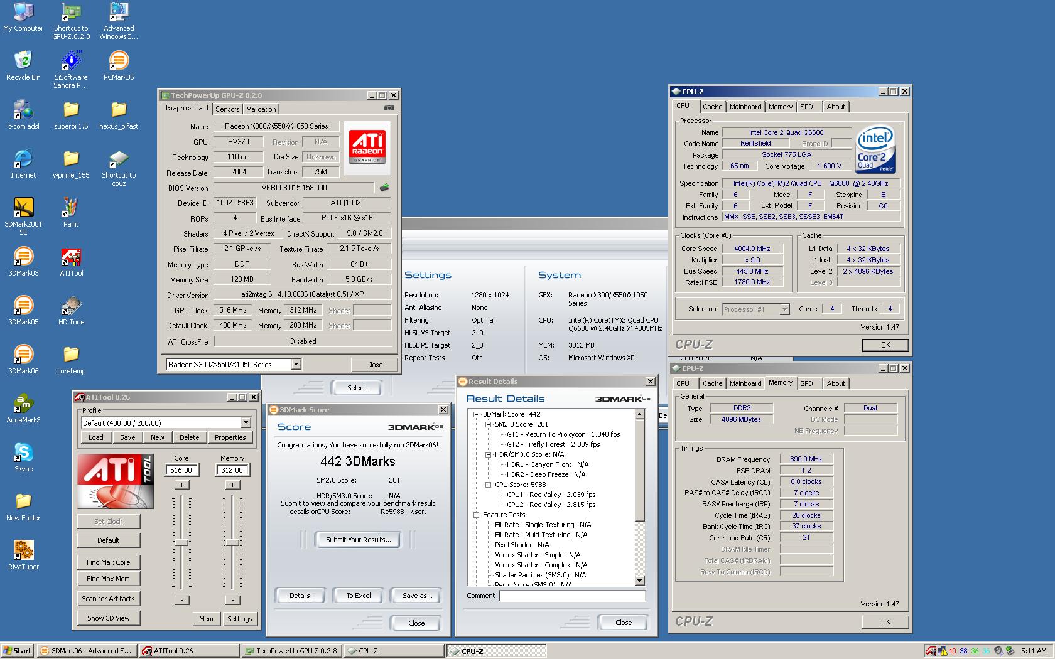Adjust ATITool Memory clock slider
The image size is (1055, 659).
click(232, 543)
